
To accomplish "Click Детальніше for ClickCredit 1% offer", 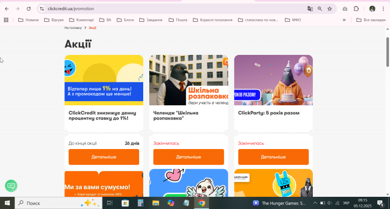I will 104,157.
